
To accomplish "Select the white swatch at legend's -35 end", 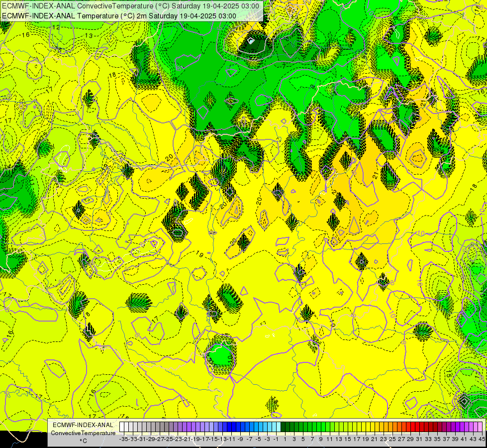I will point(122,427).
